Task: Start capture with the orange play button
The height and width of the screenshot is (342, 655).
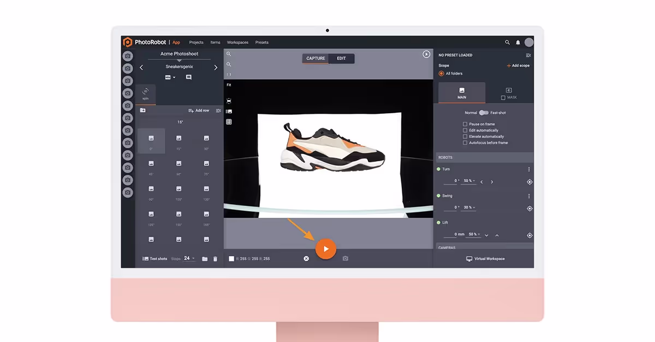Action: click(x=325, y=249)
